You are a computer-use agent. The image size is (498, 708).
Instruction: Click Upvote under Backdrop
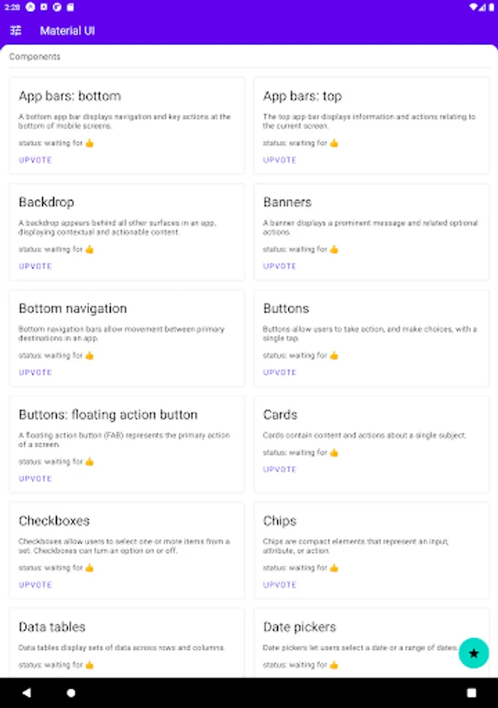click(x=35, y=266)
